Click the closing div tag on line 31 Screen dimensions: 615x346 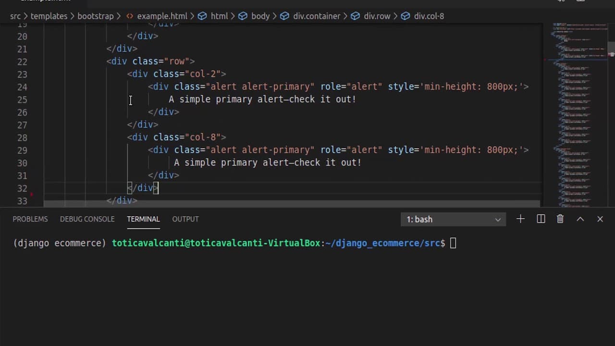coord(164,175)
